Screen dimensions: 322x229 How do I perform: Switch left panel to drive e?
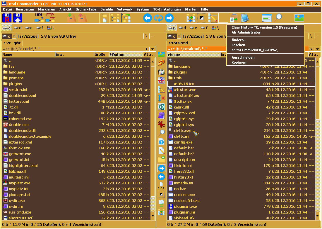click(x=29, y=28)
